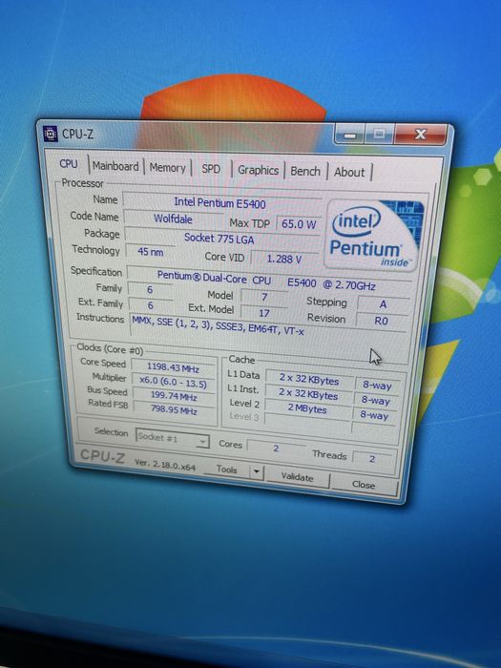Click the Close button at bottom
The height and width of the screenshot is (668, 501).
click(x=364, y=485)
